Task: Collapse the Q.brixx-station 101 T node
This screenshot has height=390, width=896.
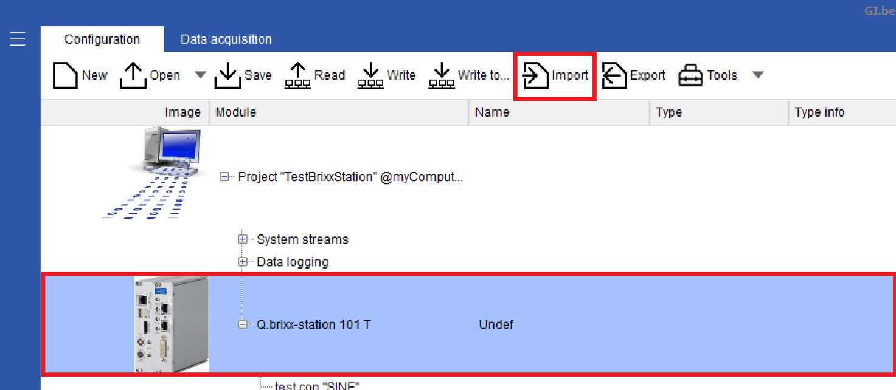Action: point(244,324)
